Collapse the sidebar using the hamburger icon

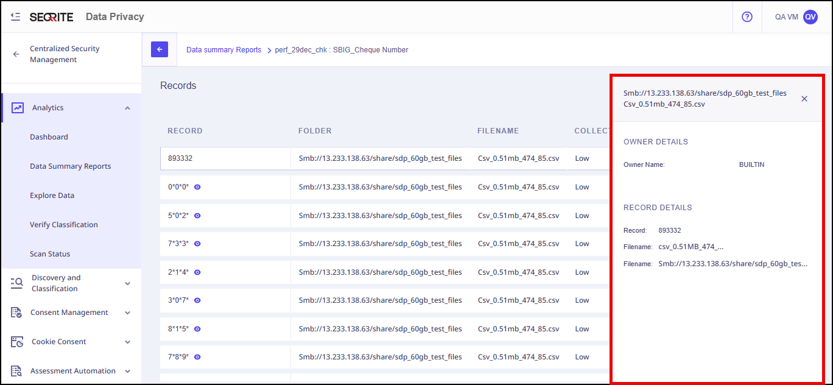tap(16, 17)
